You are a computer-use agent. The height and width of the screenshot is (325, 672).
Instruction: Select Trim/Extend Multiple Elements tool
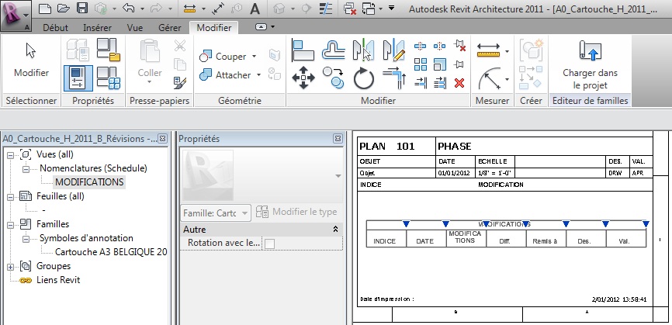[x=440, y=82]
